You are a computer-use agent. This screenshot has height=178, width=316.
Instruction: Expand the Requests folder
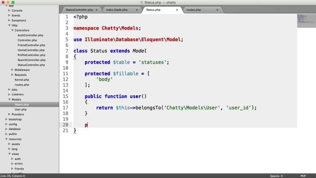[12, 75]
